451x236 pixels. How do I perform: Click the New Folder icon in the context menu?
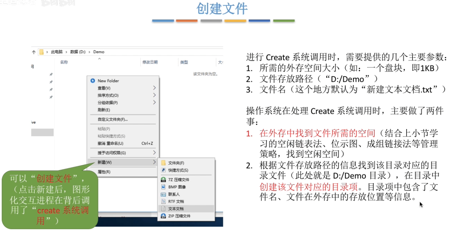click(x=93, y=80)
